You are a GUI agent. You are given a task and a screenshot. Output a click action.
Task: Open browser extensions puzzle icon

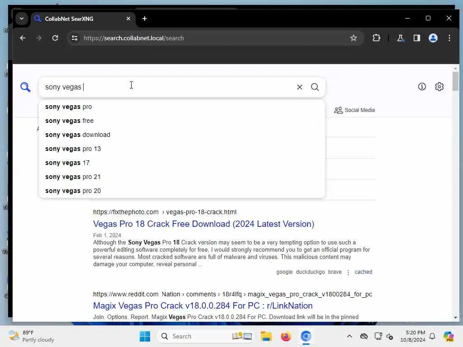coord(376,38)
